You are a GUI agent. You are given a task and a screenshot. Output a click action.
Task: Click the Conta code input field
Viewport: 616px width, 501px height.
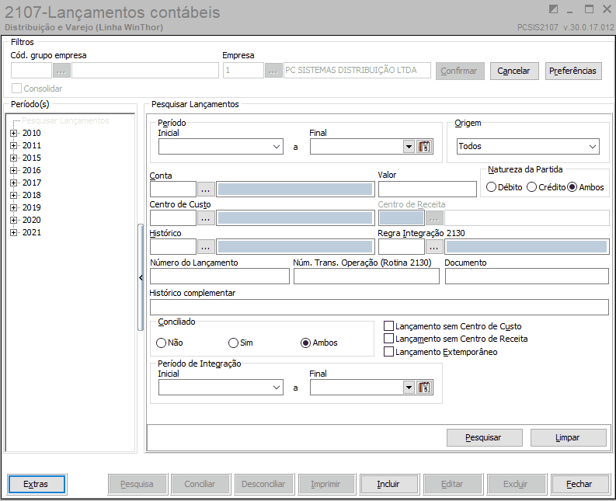tap(173, 190)
